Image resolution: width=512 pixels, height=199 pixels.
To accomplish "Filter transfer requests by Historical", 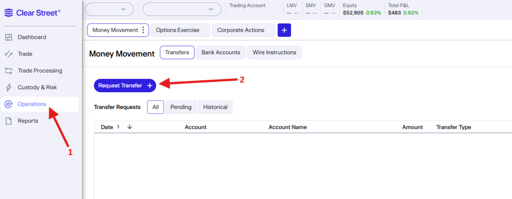I will pyautogui.click(x=215, y=107).
